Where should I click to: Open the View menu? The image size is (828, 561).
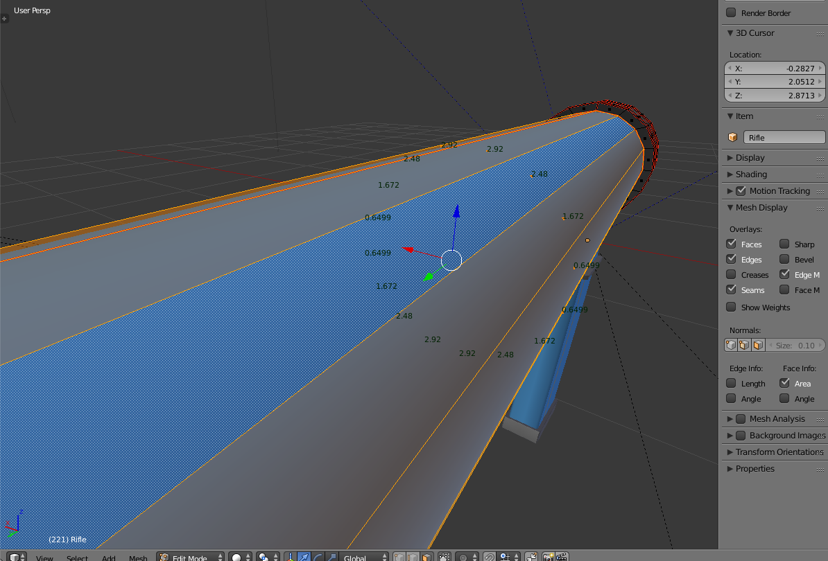click(x=44, y=558)
